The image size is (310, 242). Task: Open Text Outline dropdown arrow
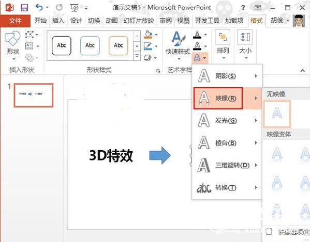[x=205, y=46]
